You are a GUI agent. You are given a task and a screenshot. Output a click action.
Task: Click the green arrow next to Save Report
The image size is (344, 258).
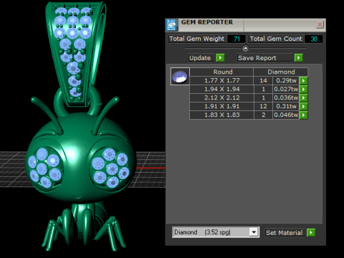click(299, 58)
